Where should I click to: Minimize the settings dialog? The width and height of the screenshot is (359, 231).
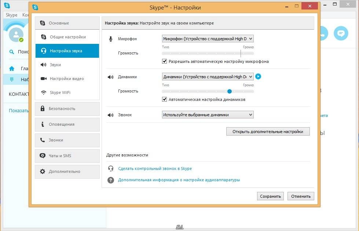tap(286, 6)
